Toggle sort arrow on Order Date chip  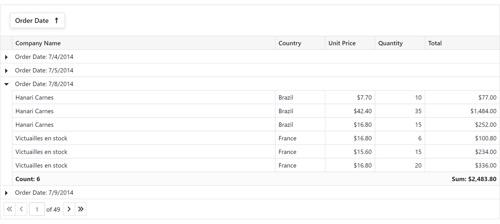[56, 20]
